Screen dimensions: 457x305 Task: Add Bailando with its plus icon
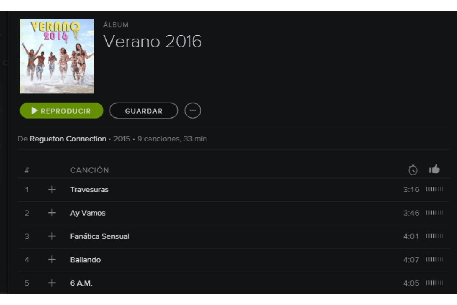pyautogui.click(x=52, y=260)
